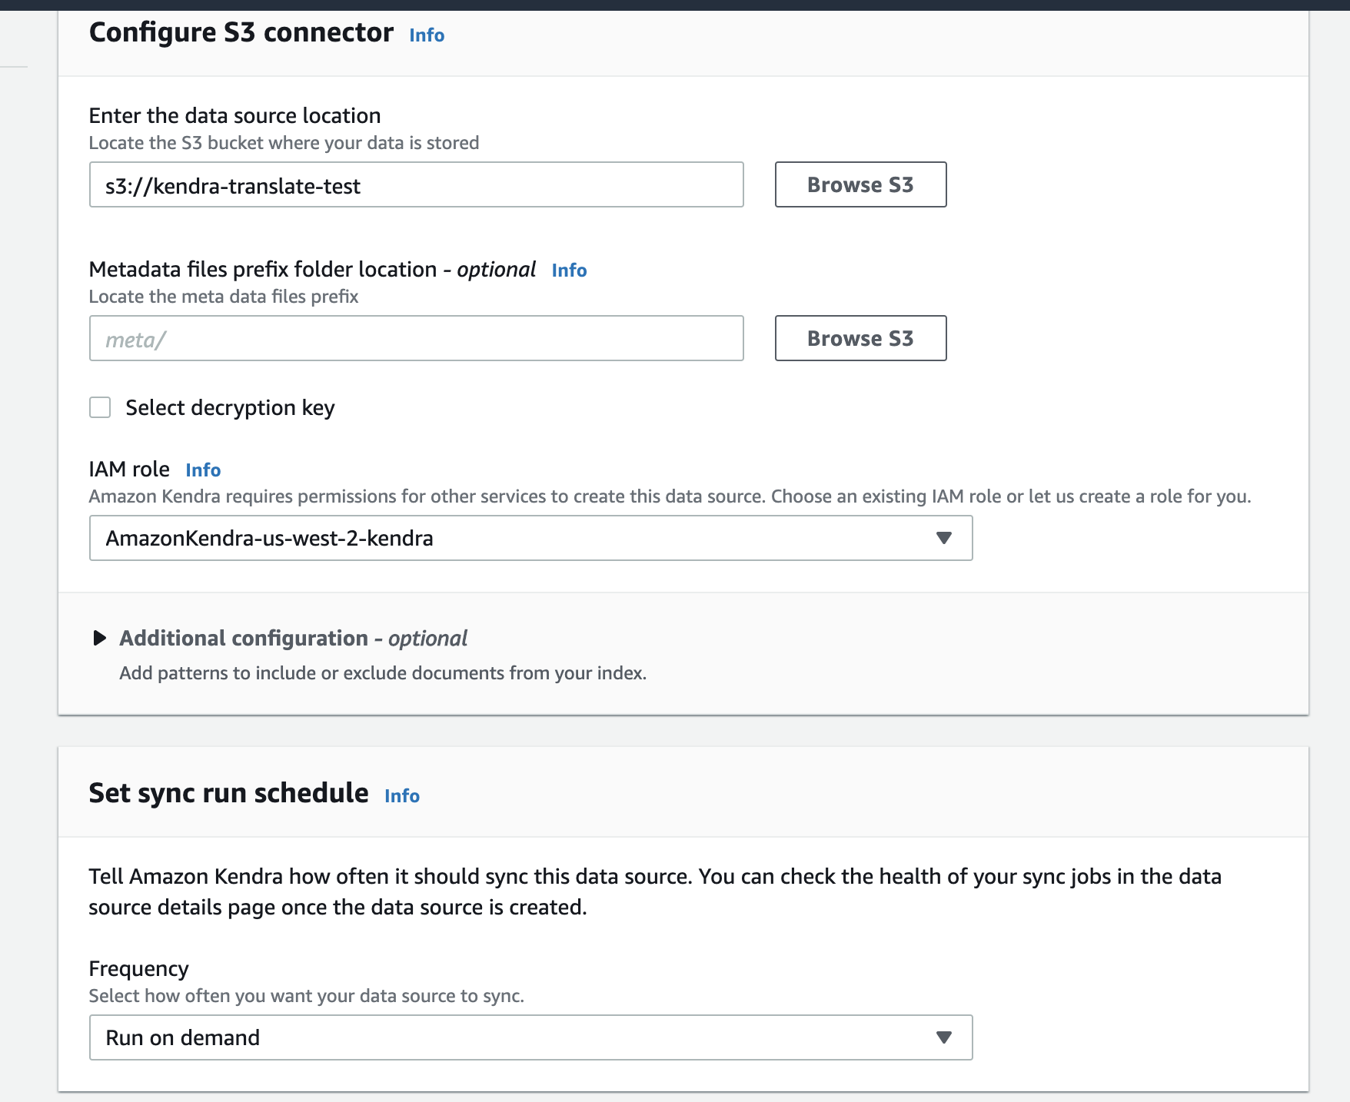Click Browse S3 for data source location
1350x1102 pixels.
(860, 185)
